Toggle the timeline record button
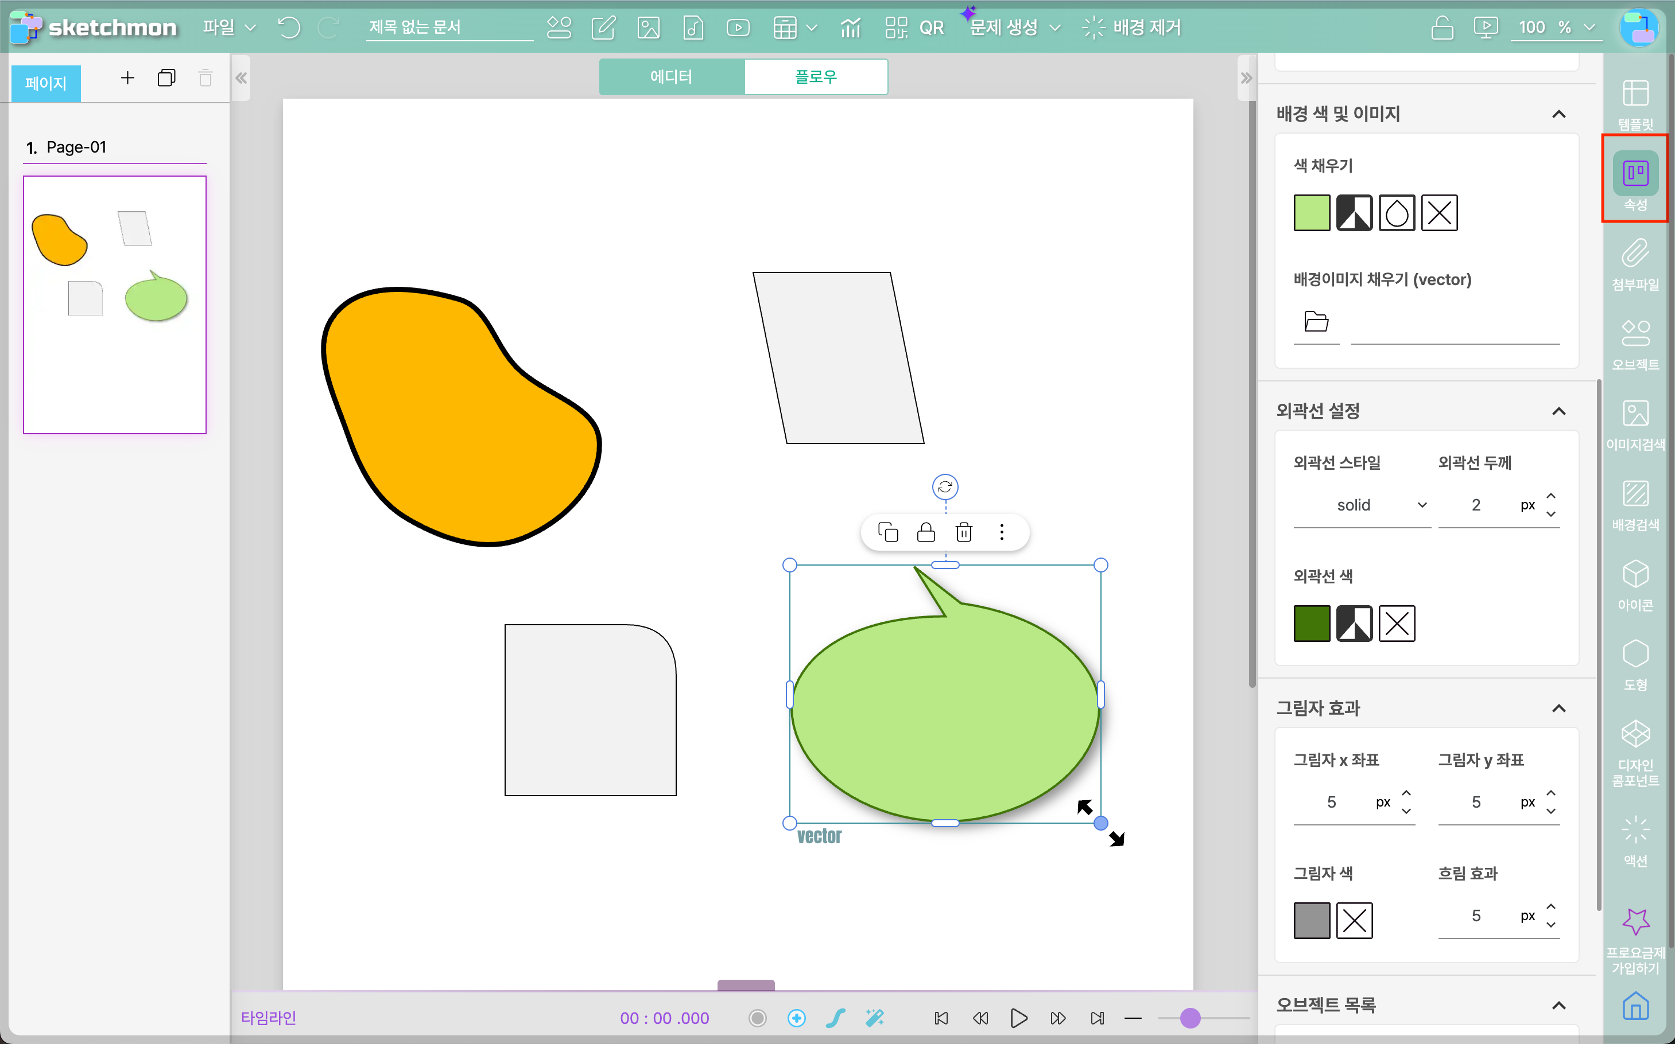This screenshot has width=1675, height=1044. [x=757, y=1018]
